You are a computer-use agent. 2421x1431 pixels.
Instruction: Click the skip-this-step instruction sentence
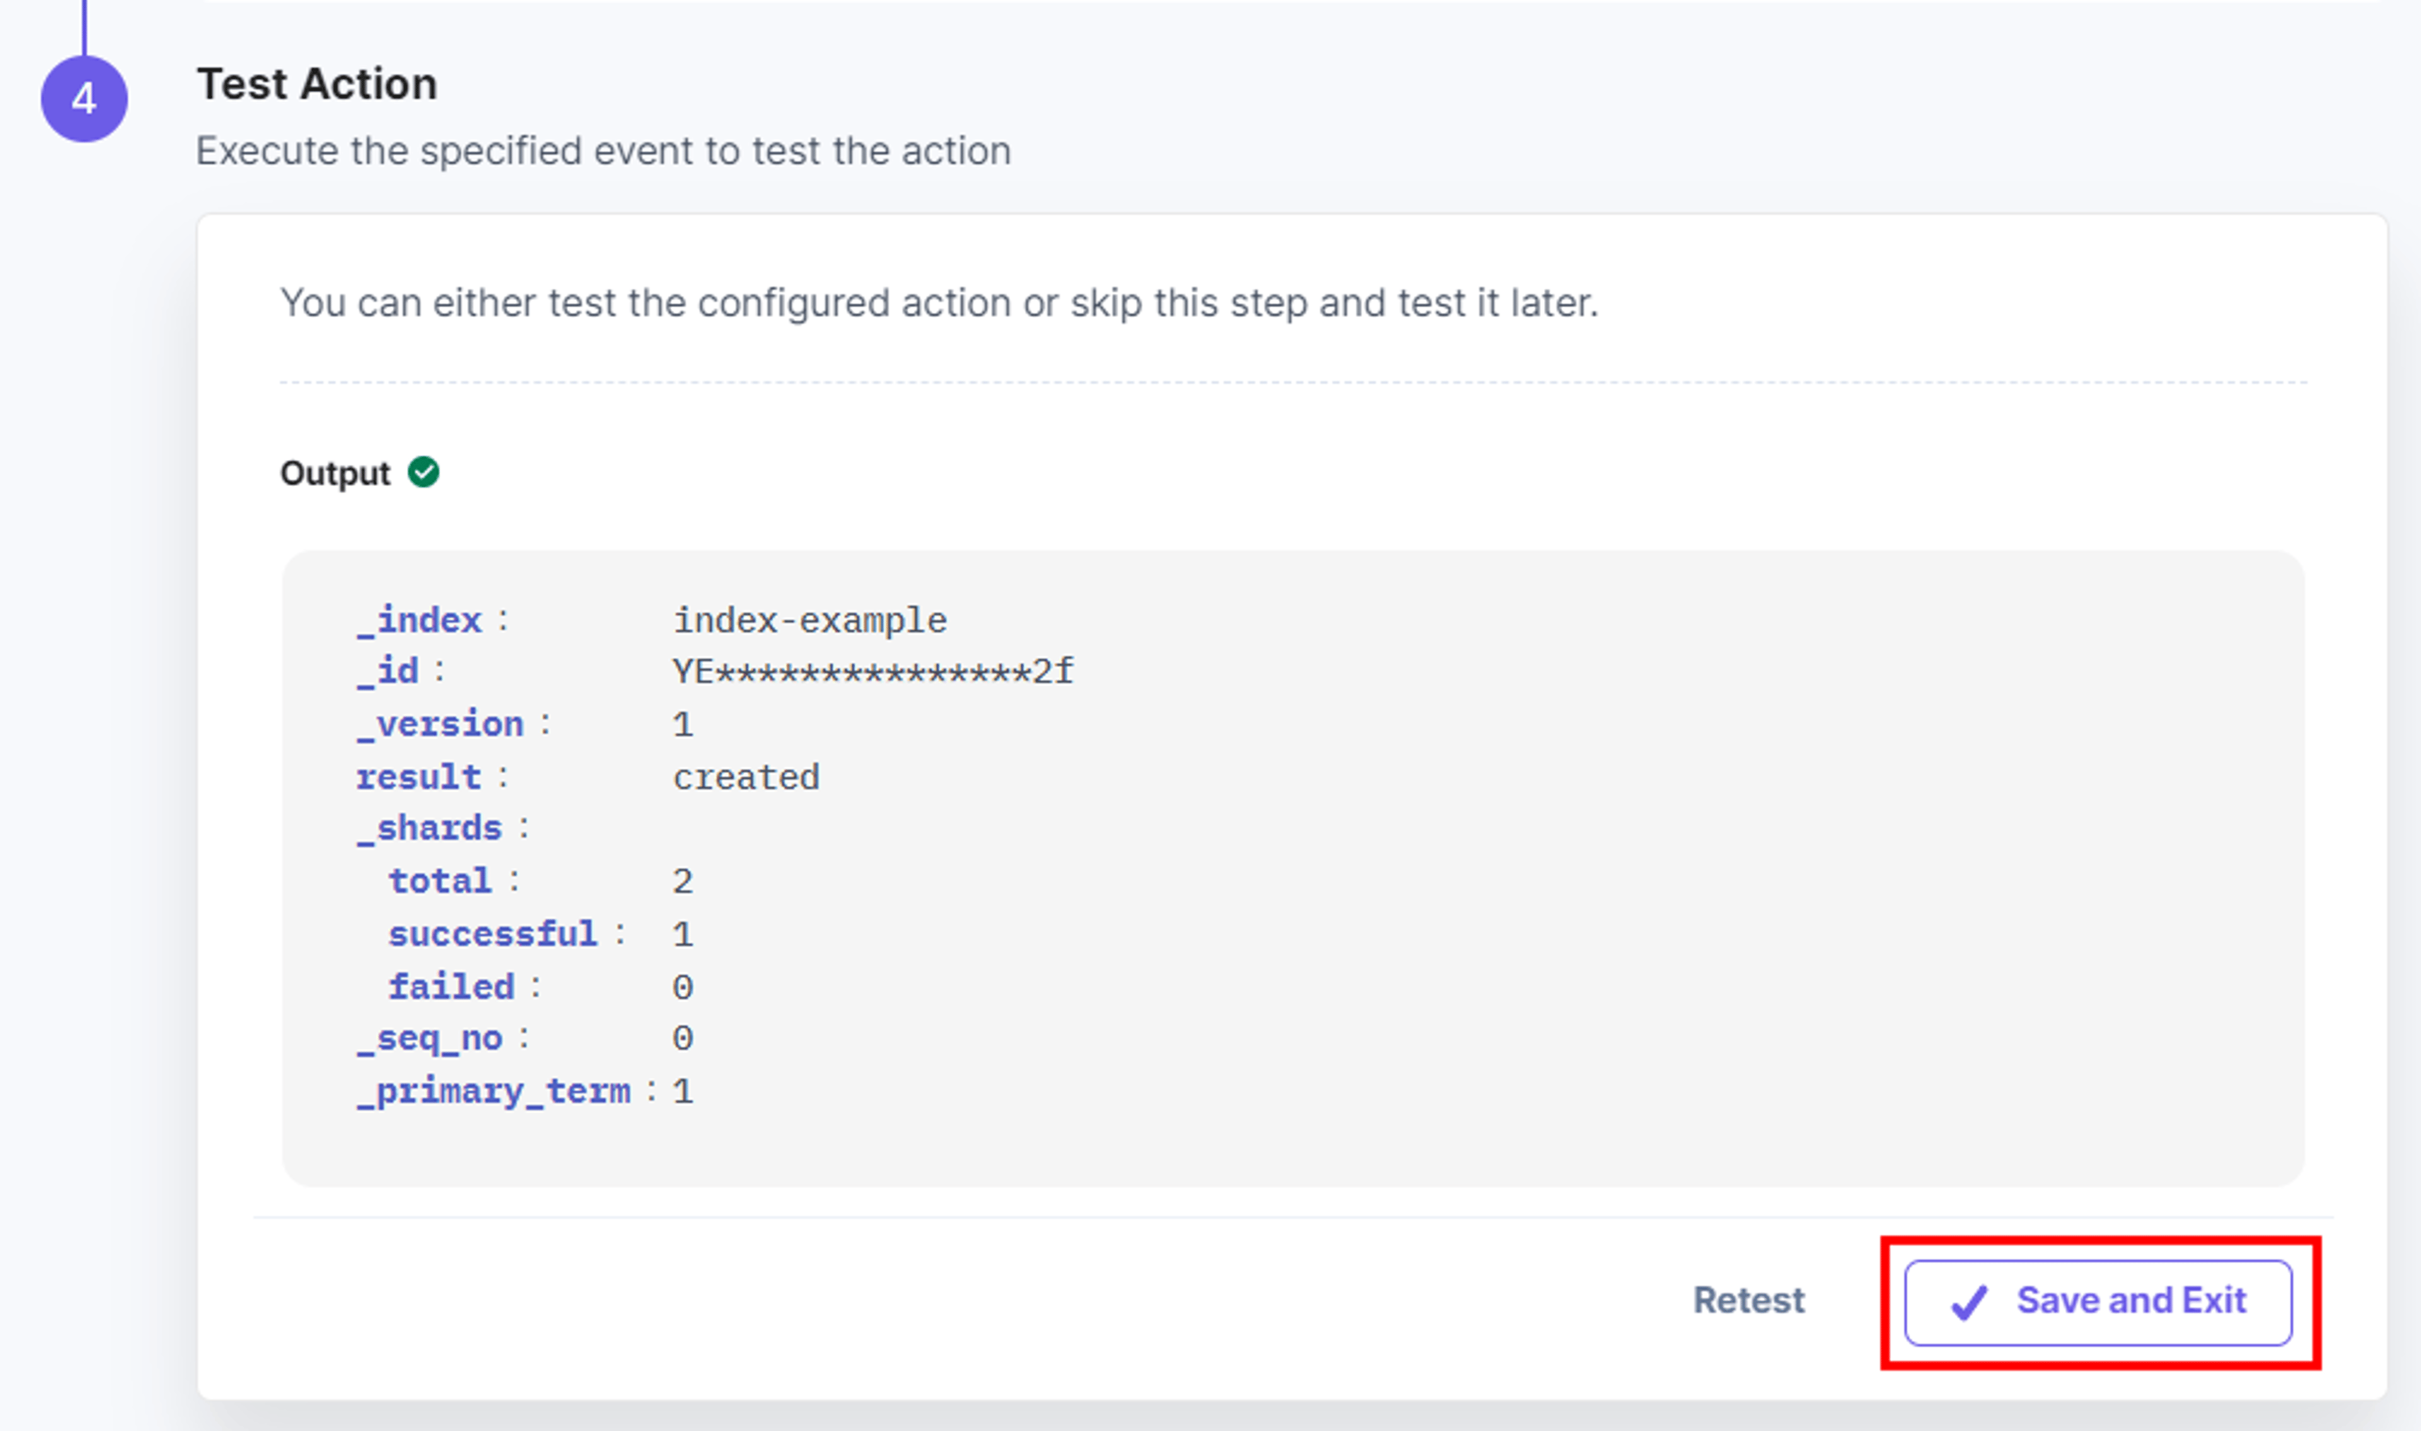click(939, 304)
